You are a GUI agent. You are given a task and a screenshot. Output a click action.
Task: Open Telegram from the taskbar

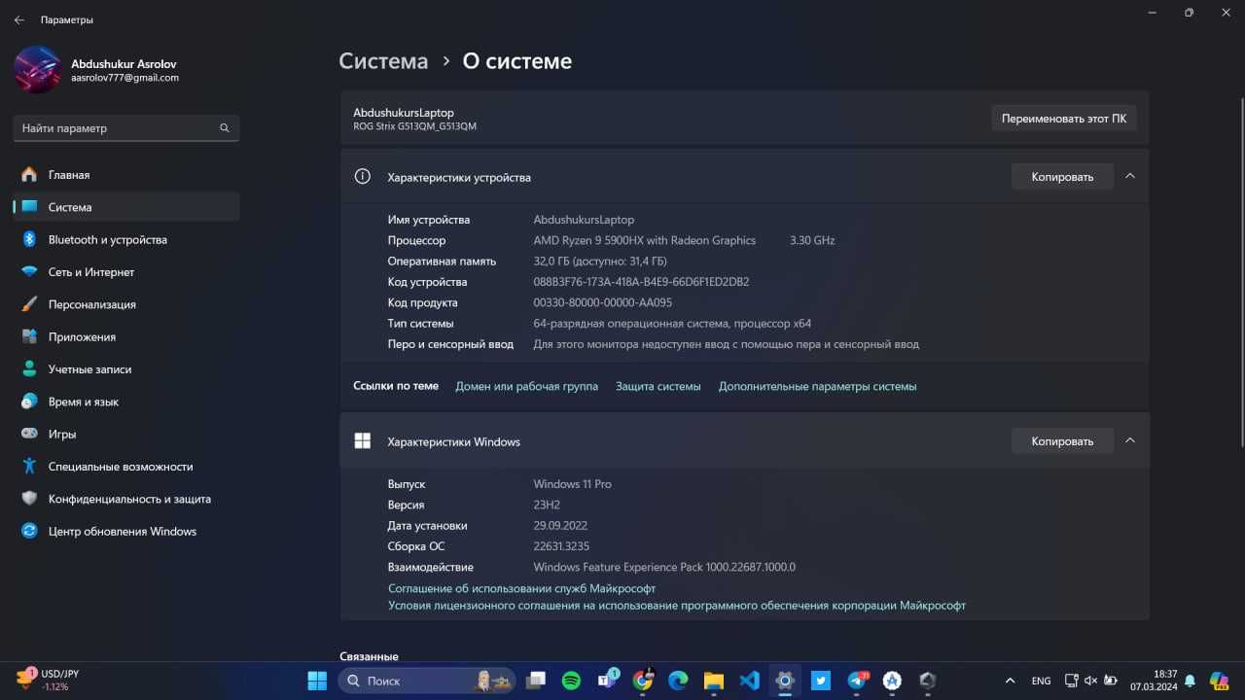pos(857,681)
